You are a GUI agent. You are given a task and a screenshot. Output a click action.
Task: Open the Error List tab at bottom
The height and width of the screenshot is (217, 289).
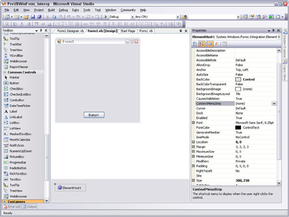tap(12, 207)
